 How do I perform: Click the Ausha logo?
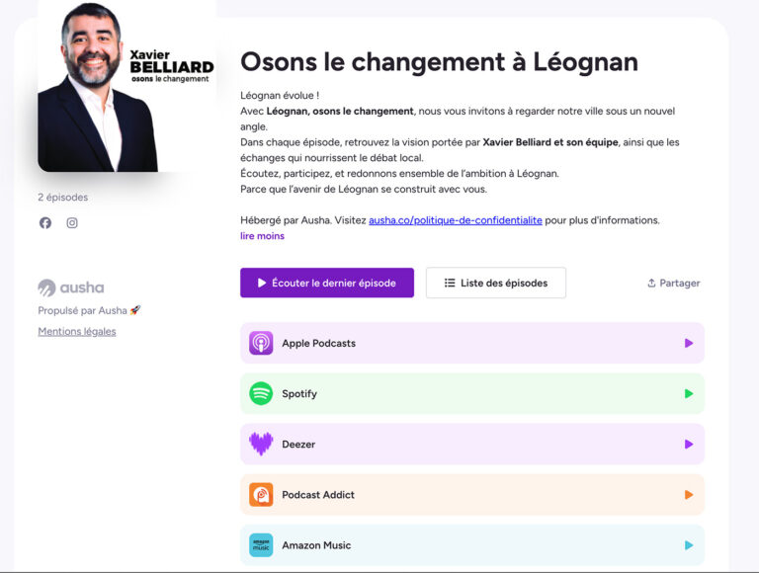(x=71, y=287)
